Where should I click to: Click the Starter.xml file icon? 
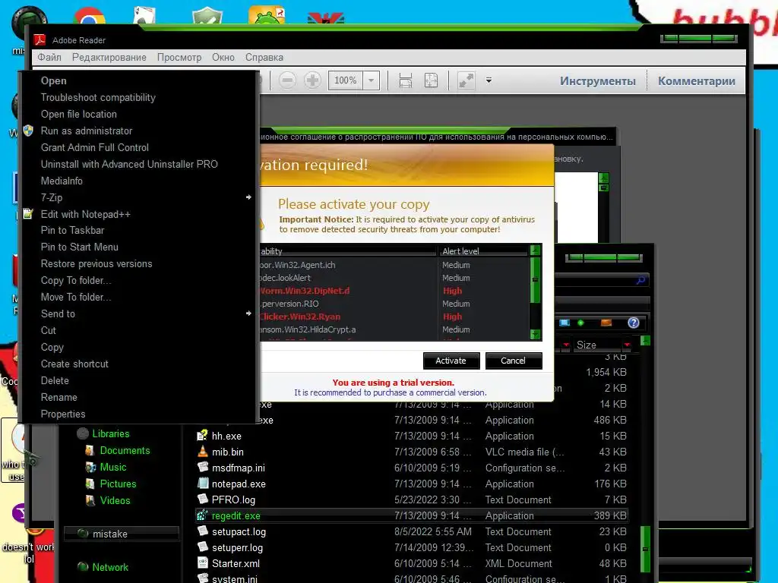coord(202,563)
